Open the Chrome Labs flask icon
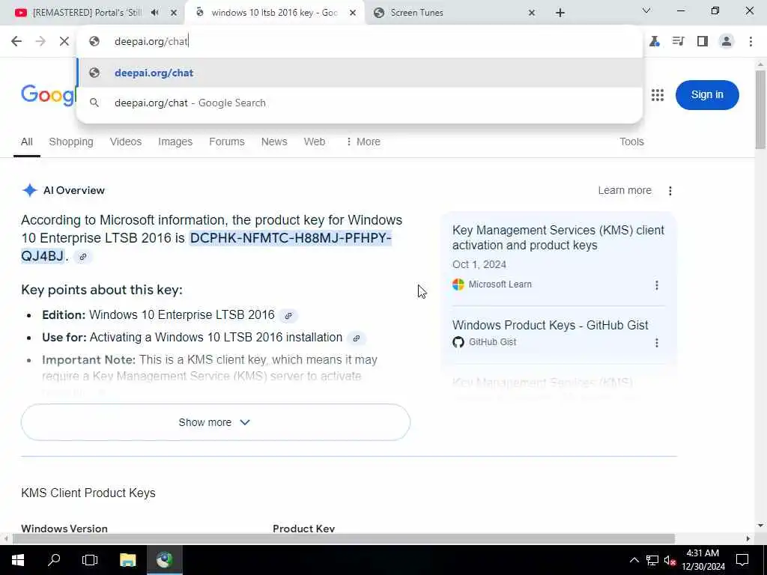 coord(655,41)
